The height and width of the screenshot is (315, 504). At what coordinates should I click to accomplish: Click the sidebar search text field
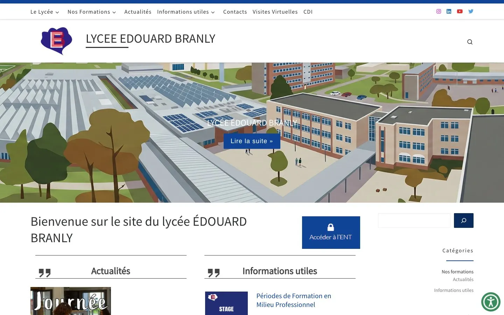click(414, 220)
